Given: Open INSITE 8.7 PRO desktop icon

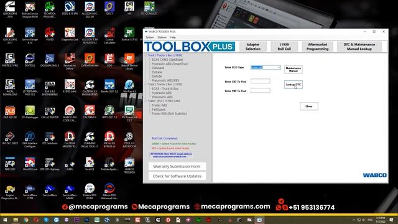Looking at the screenshot, I should pyautogui.click(x=10, y=60).
